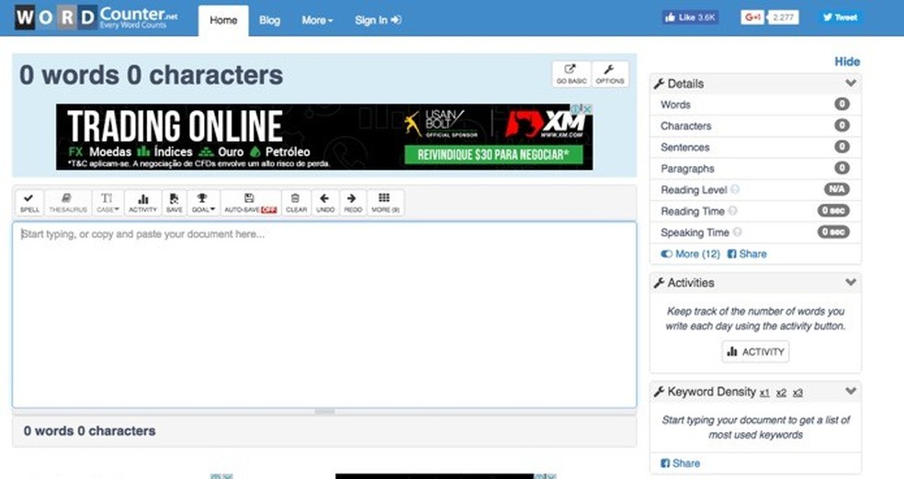Click the Reading Level help icon
Screen dimensions: 904x479
[x=735, y=189]
